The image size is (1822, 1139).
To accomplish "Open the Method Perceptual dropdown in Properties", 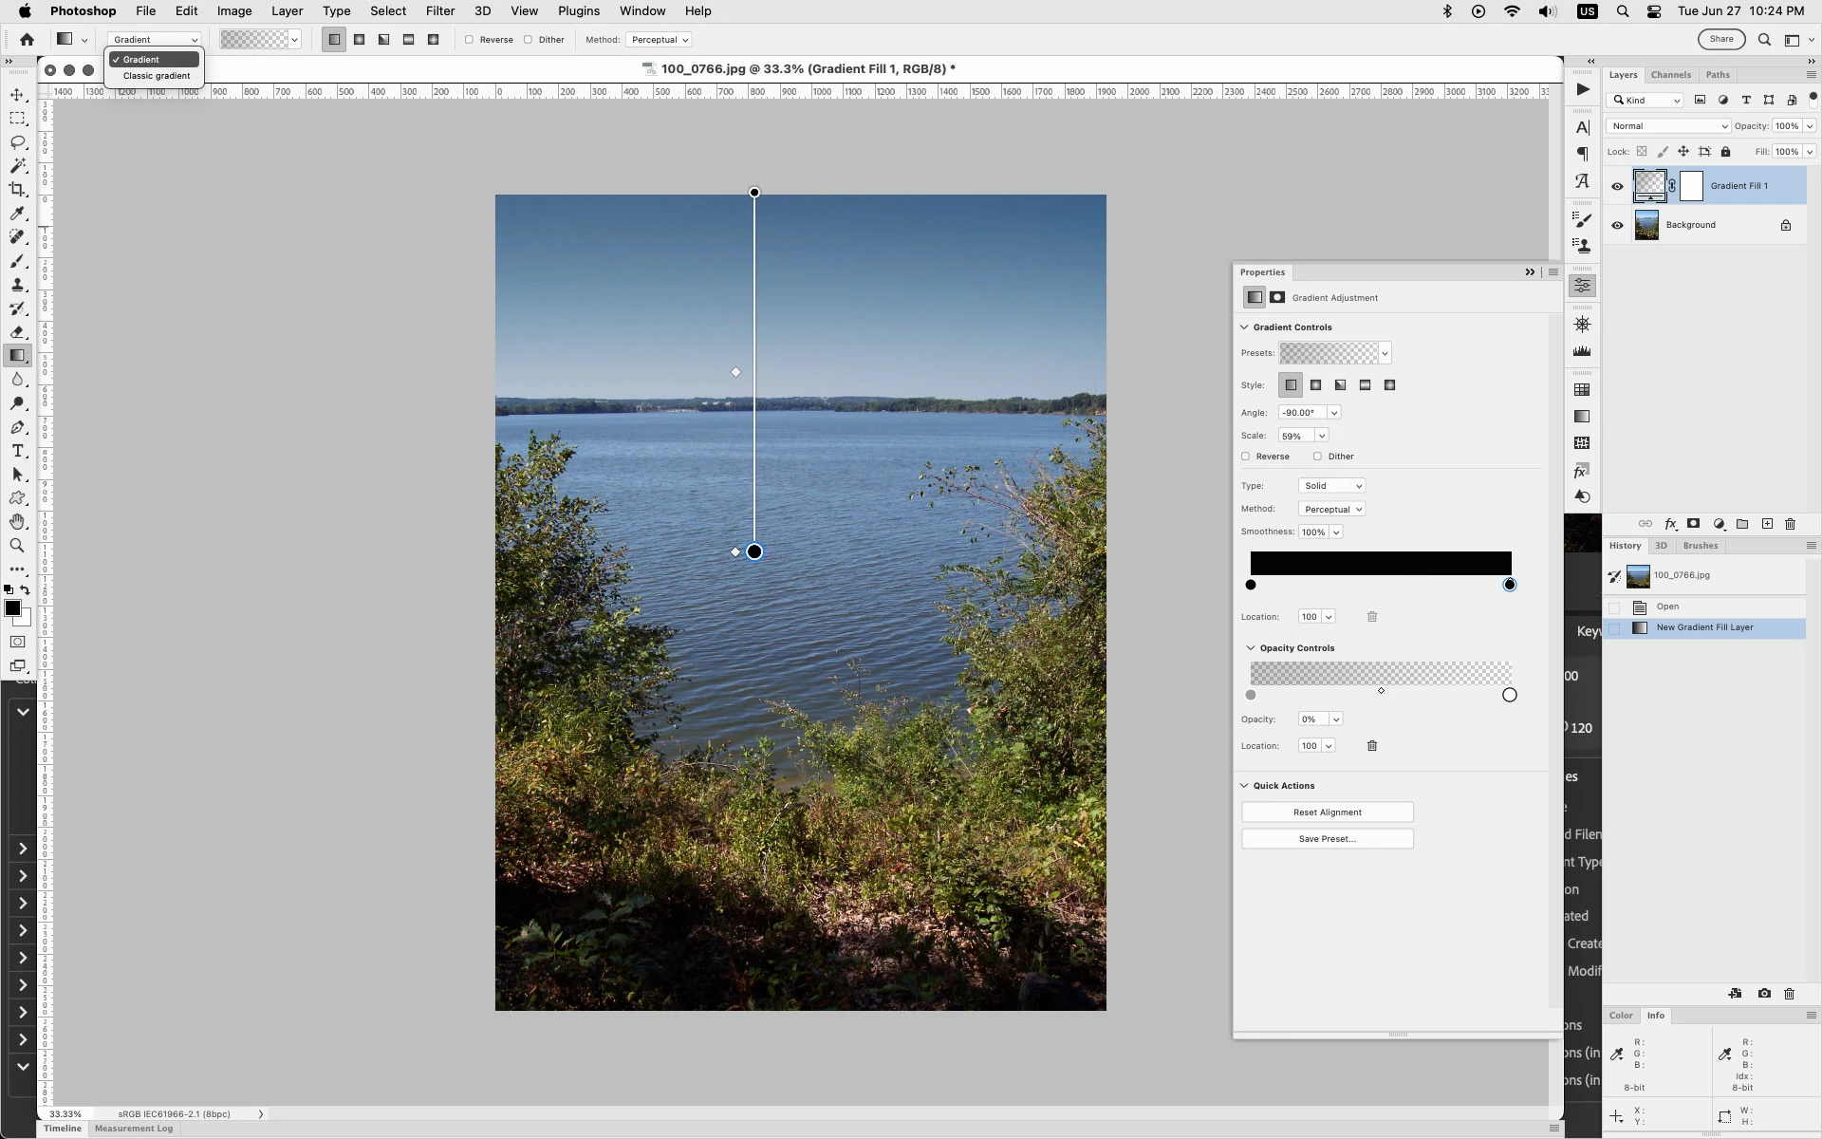I will point(1331,510).
